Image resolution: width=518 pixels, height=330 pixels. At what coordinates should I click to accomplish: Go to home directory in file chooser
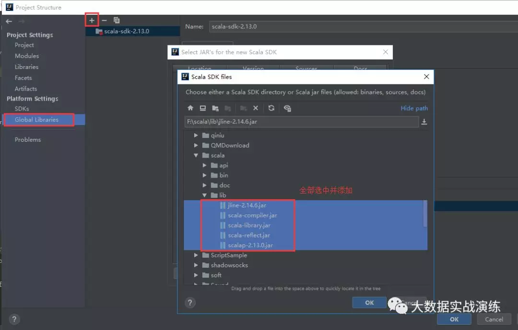tap(190, 108)
